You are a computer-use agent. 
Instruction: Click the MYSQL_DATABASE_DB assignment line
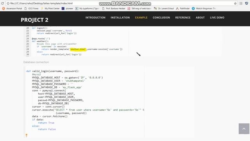pyautogui.click(x=57, y=87)
